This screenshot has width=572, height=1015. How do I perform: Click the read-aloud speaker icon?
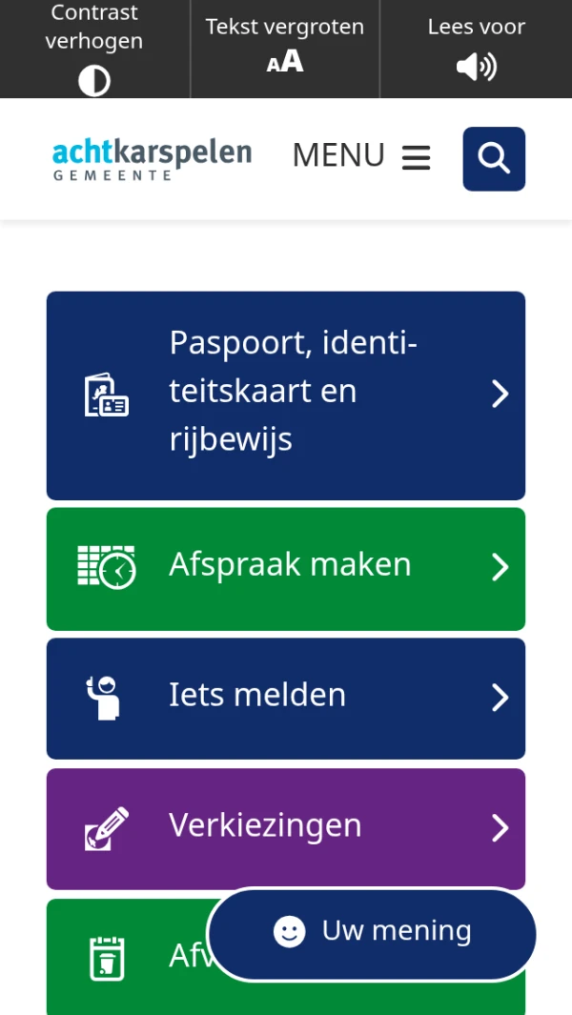(476, 67)
